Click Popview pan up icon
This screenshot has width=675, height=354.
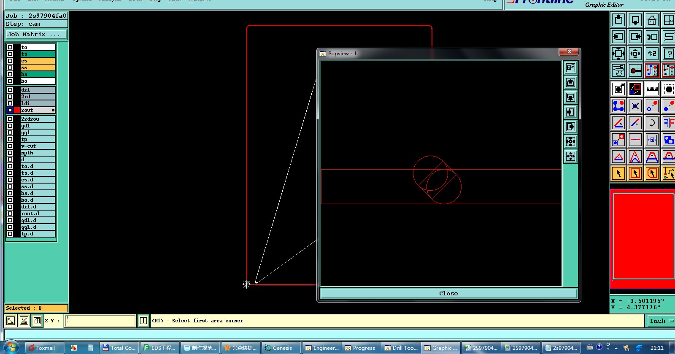[570, 83]
